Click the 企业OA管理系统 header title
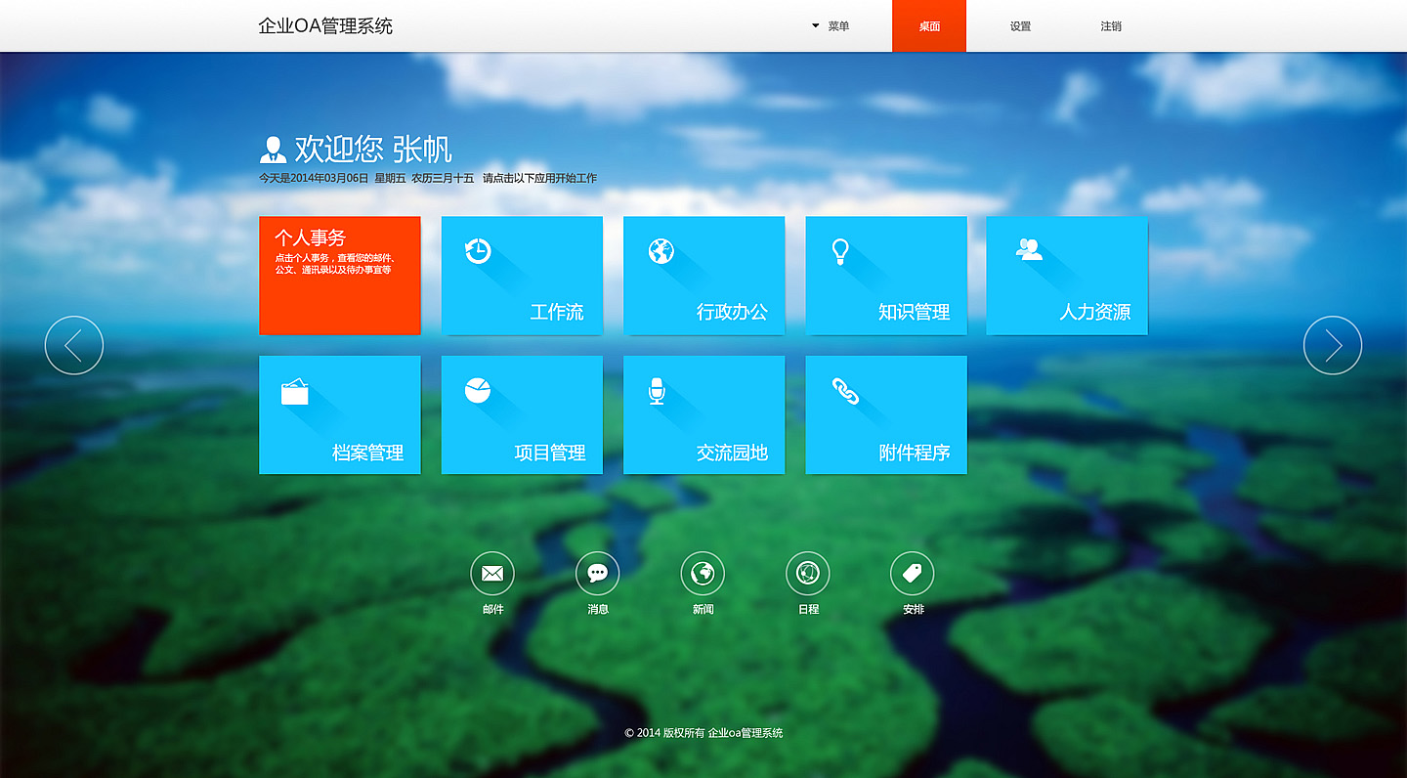 (x=325, y=26)
